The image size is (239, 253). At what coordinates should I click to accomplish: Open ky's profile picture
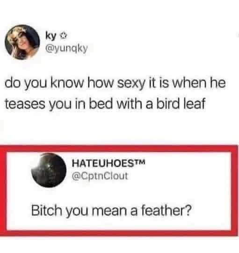[x=22, y=42]
